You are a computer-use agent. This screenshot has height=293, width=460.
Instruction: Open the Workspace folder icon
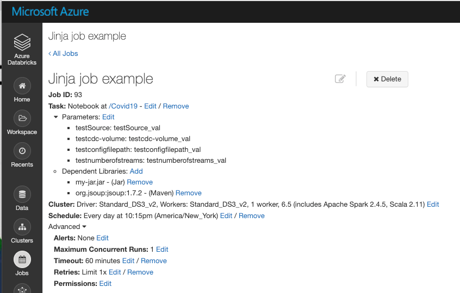click(22, 118)
